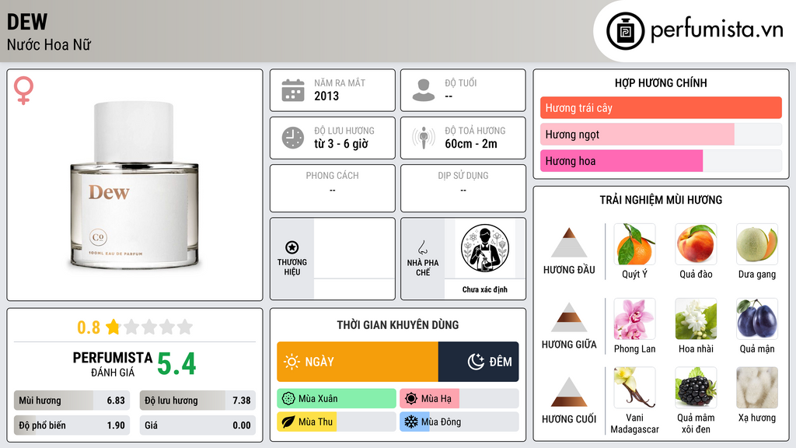Image resolution: width=796 pixels, height=448 pixels.
Task: Select the Phong Lan orchid note image
Action: coord(634,319)
